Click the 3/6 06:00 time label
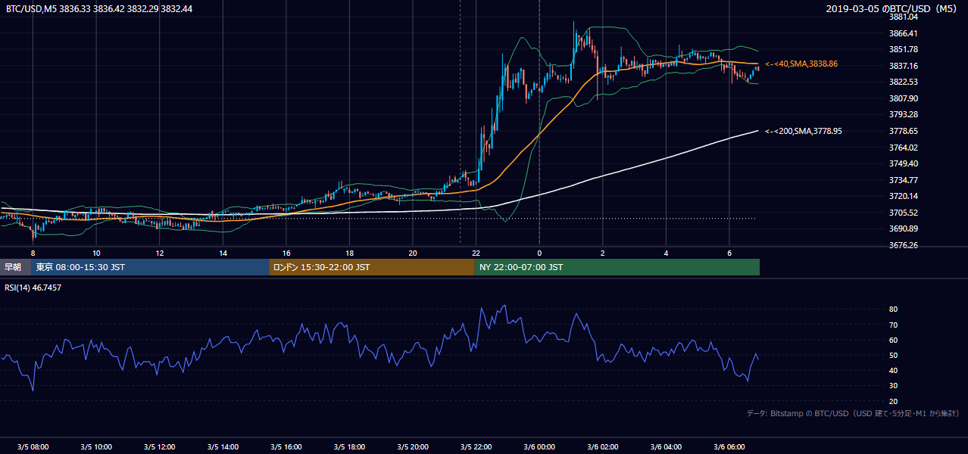The height and width of the screenshot is (454, 968). pos(729,446)
